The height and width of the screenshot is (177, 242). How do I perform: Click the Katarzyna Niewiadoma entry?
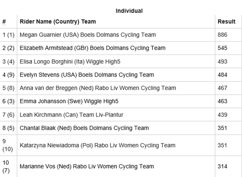pyautogui.click(x=98, y=145)
